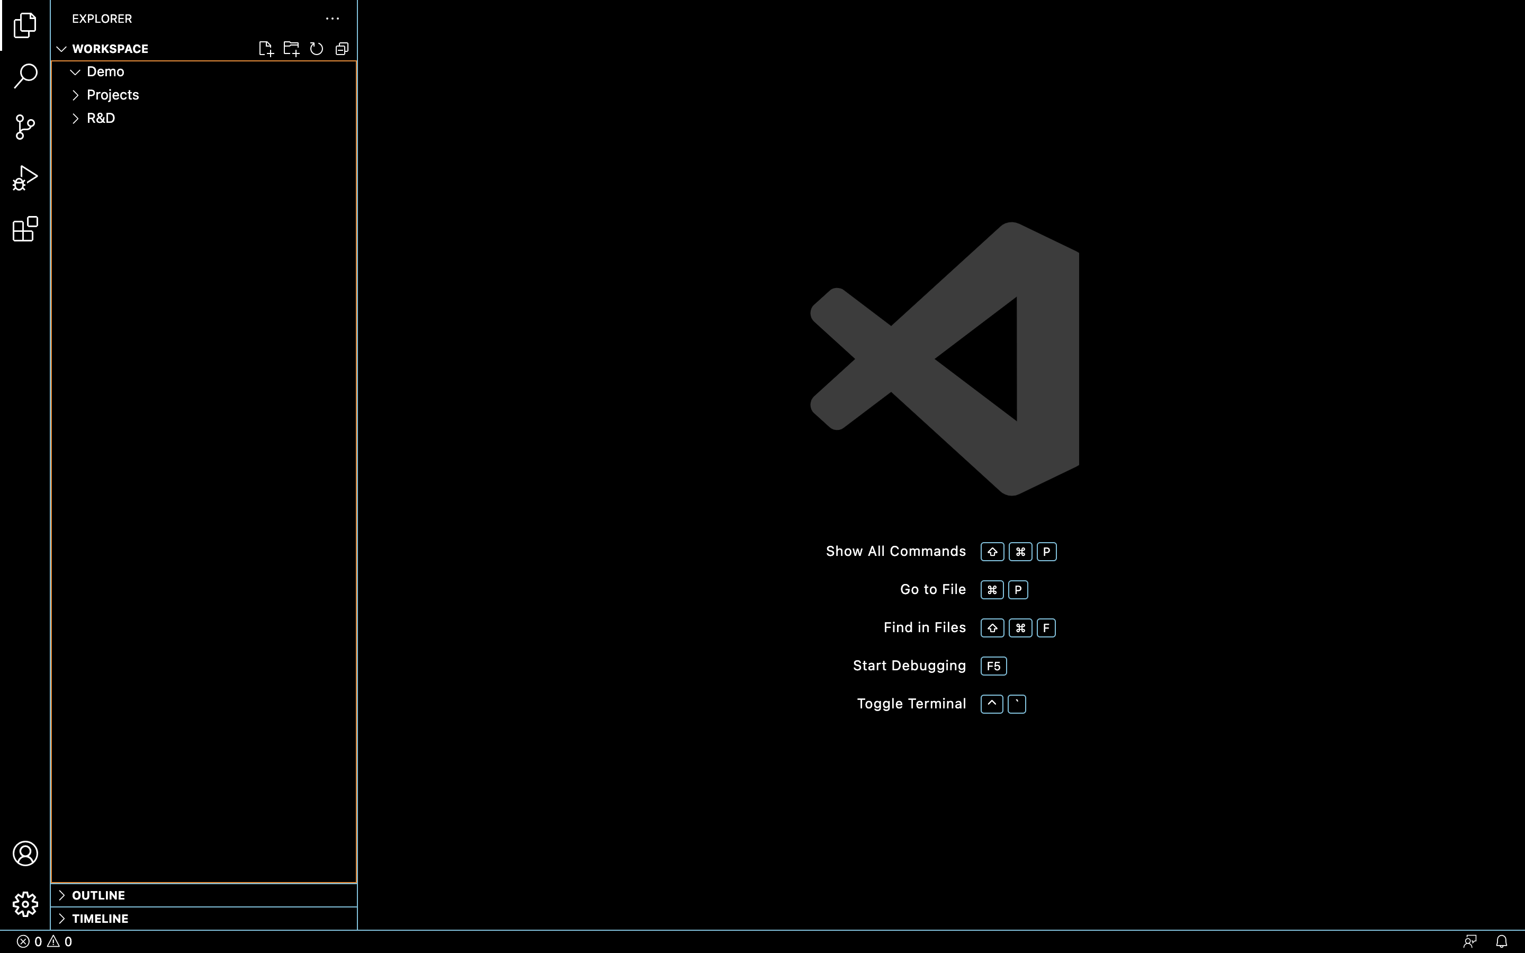Click Start Debugging hint
1525x953 pixels.
(x=909, y=666)
